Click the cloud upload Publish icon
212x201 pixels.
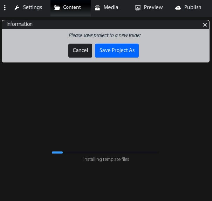pos(178,8)
